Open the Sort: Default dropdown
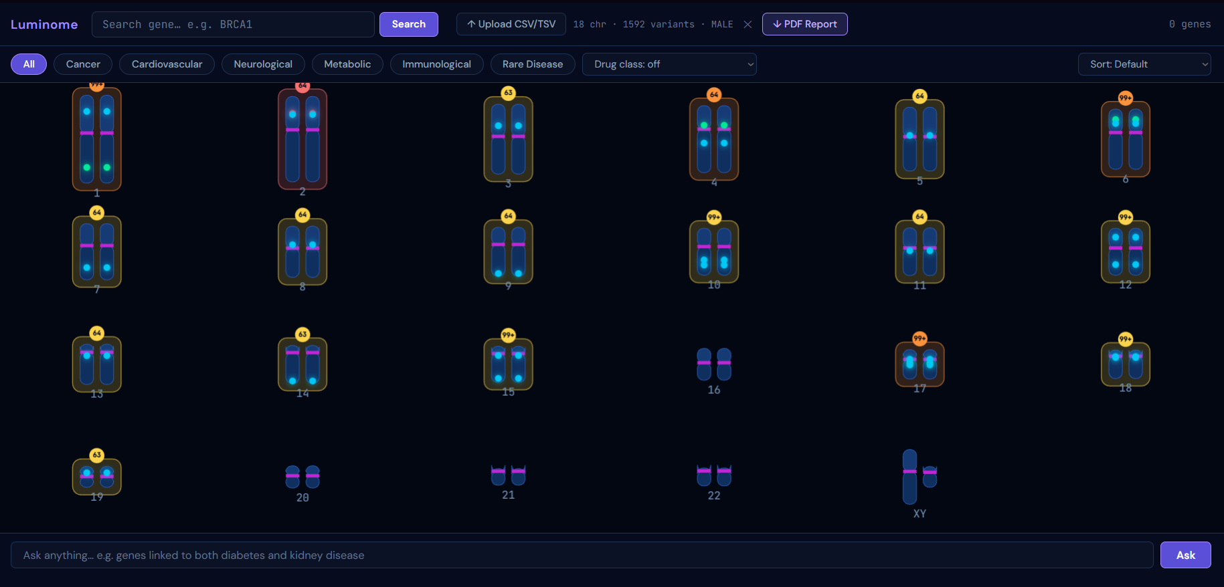The height and width of the screenshot is (587, 1224). [x=1144, y=64]
